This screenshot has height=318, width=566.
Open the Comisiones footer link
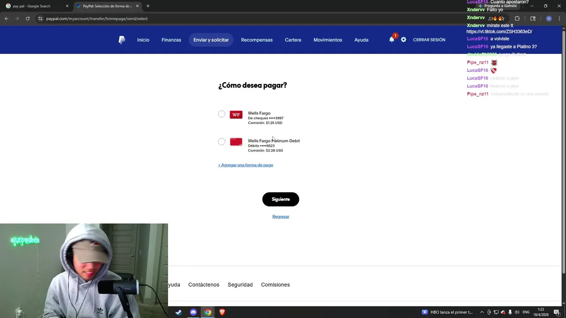click(x=275, y=285)
